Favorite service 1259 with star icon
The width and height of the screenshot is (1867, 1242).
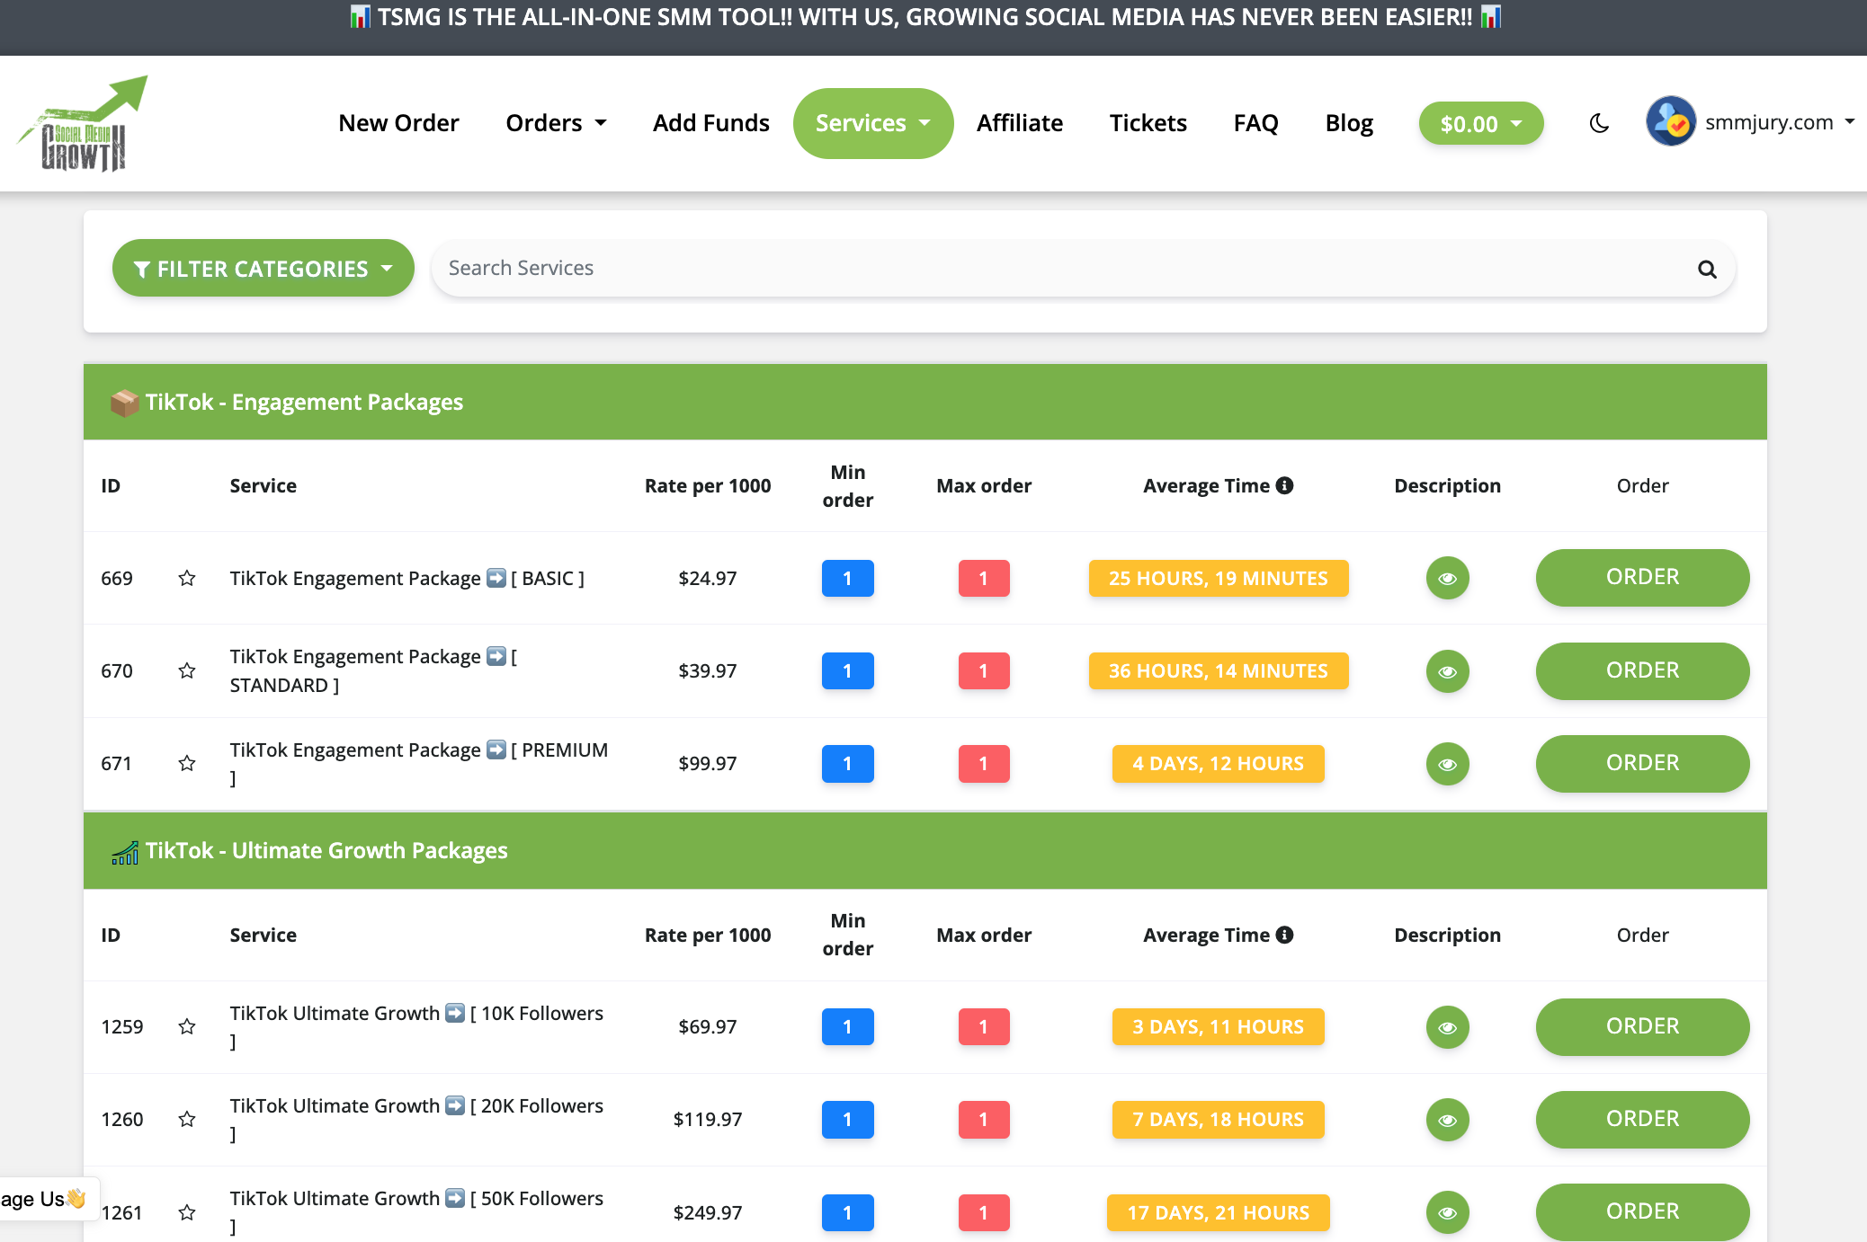click(187, 1026)
